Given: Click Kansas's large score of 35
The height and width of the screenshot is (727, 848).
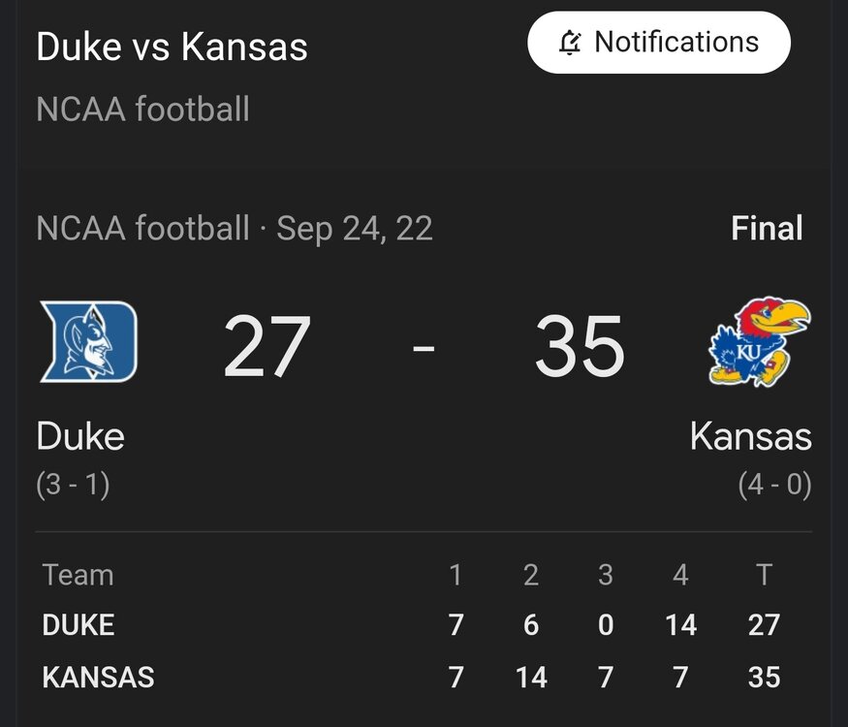Looking at the screenshot, I should 580,347.
